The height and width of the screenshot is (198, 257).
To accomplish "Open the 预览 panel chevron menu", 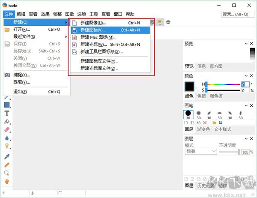I will (246, 43).
